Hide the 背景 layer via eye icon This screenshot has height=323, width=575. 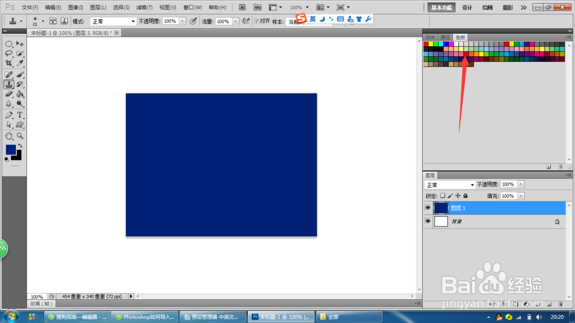coord(428,221)
